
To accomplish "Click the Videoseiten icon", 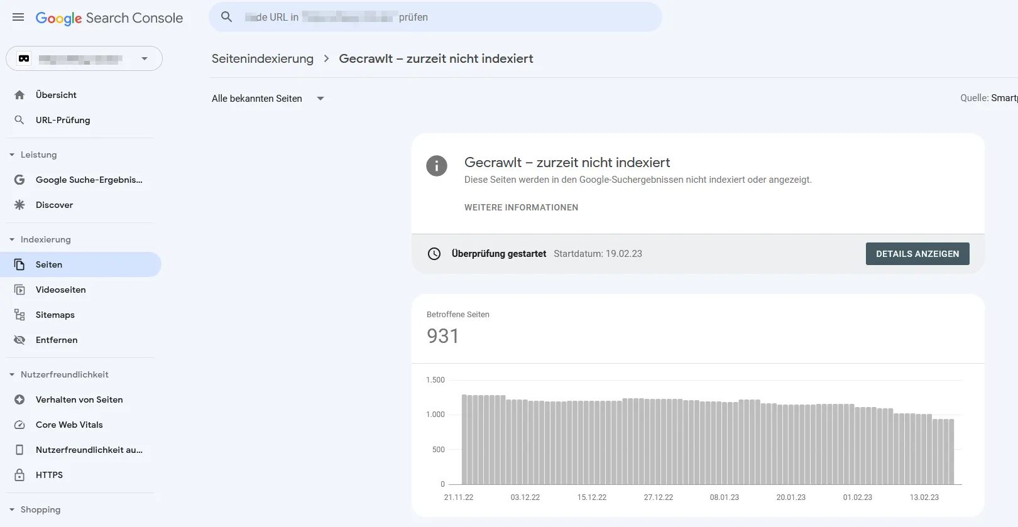I will click(x=19, y=290).
